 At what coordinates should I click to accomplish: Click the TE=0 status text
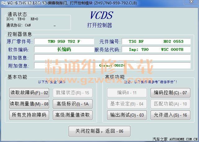pyautogui.click(x=21, y=19)
